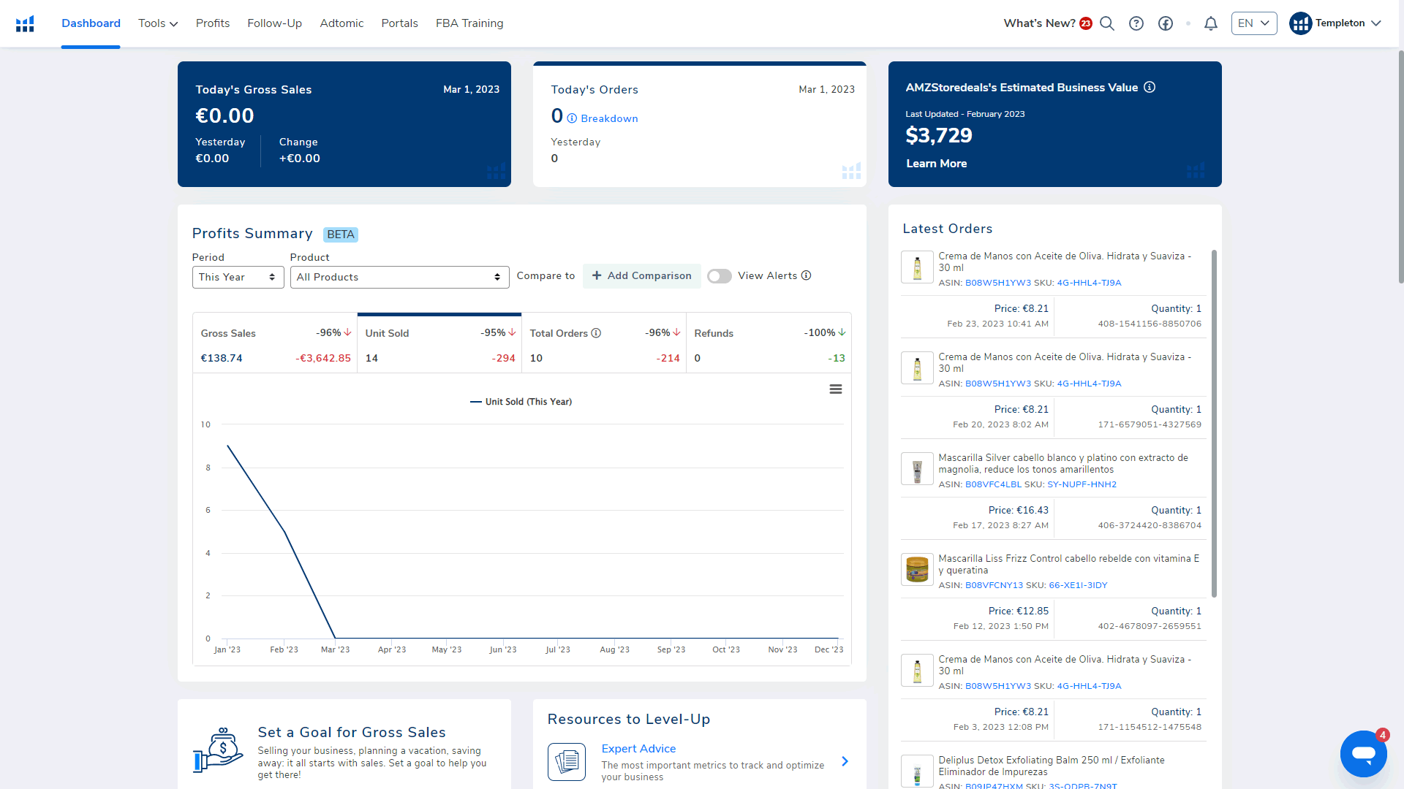This screenshot has width=1404, height=789.
Task: Open the search icon tool
Action: tap(1107, 23)
